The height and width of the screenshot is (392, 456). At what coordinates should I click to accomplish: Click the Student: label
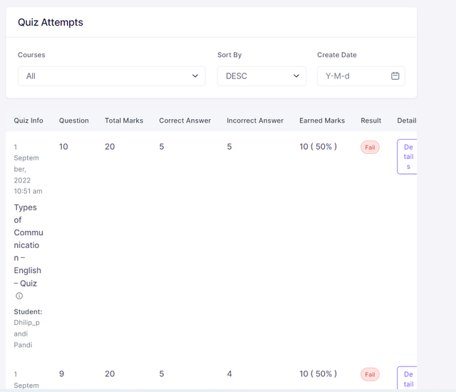pos(28,311)
